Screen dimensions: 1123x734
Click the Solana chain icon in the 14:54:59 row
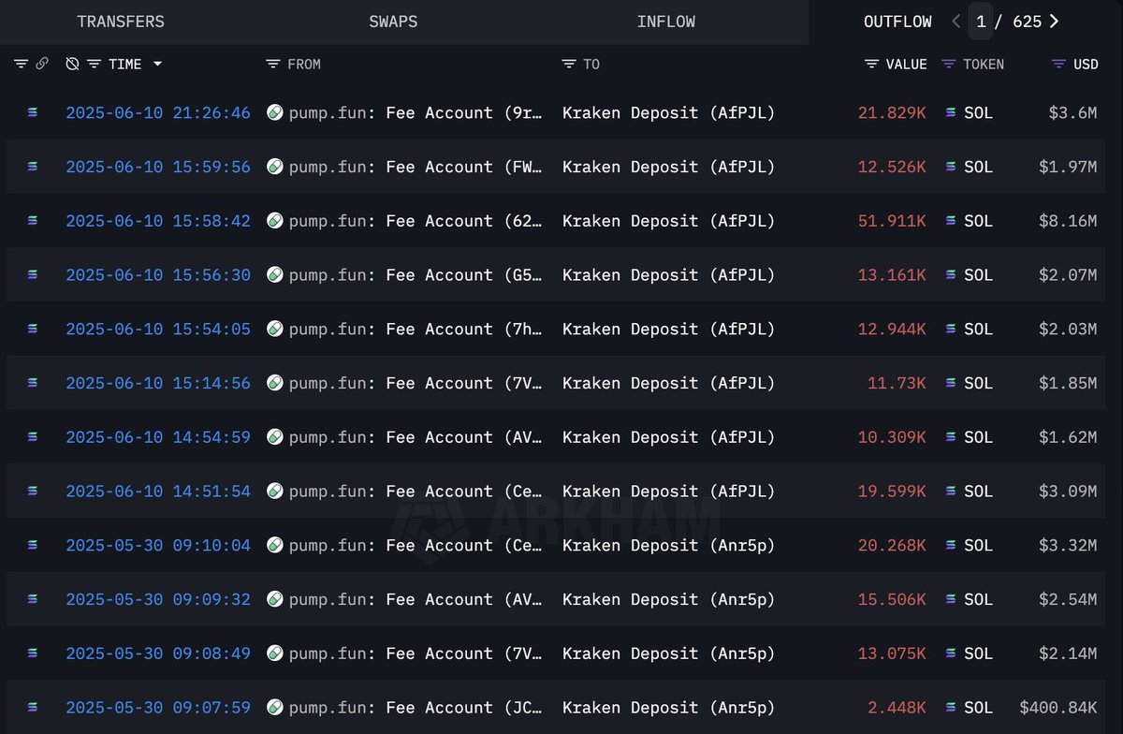(x=34, y=437)
